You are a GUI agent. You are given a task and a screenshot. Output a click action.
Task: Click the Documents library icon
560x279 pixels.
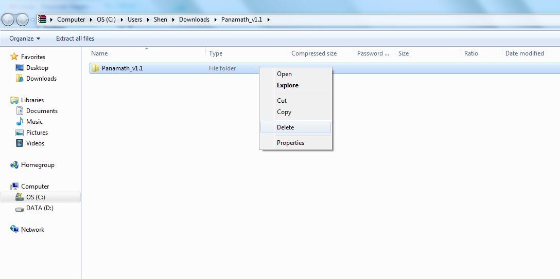click(20, 111)
